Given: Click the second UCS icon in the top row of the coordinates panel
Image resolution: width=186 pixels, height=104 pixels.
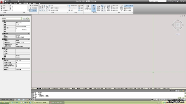Looking at the screenshot, I should pos(42,6).
